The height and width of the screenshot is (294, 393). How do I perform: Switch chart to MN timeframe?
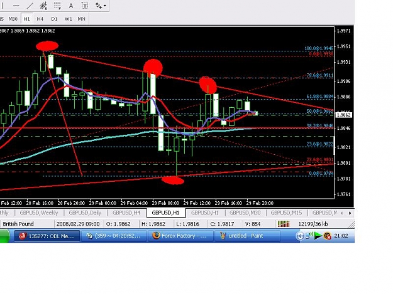[x=82, y=19]
